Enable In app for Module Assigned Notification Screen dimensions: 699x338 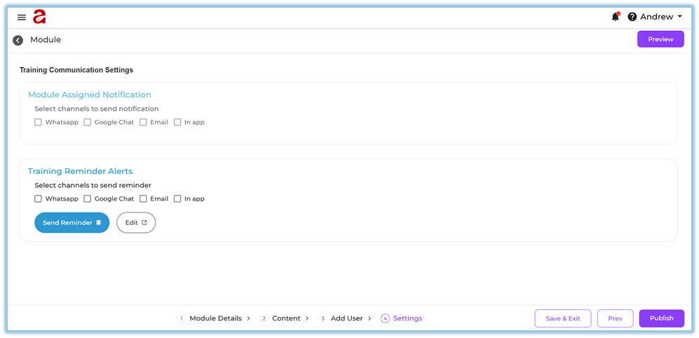[177, 122]
